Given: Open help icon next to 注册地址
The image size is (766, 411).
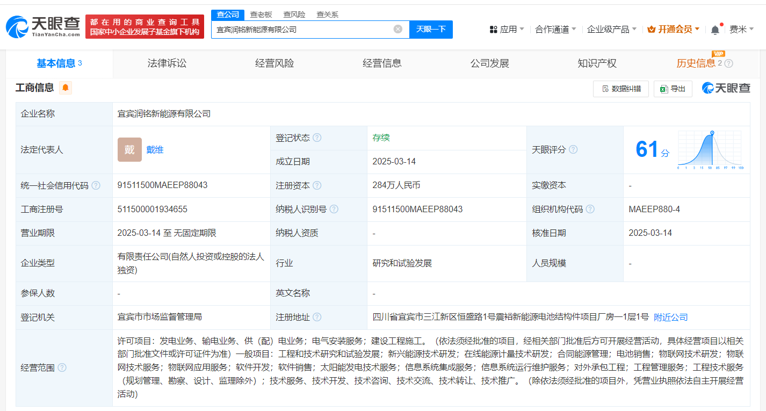Looking at the screenshot, I should pyautogui.click(x=317, y=317).
